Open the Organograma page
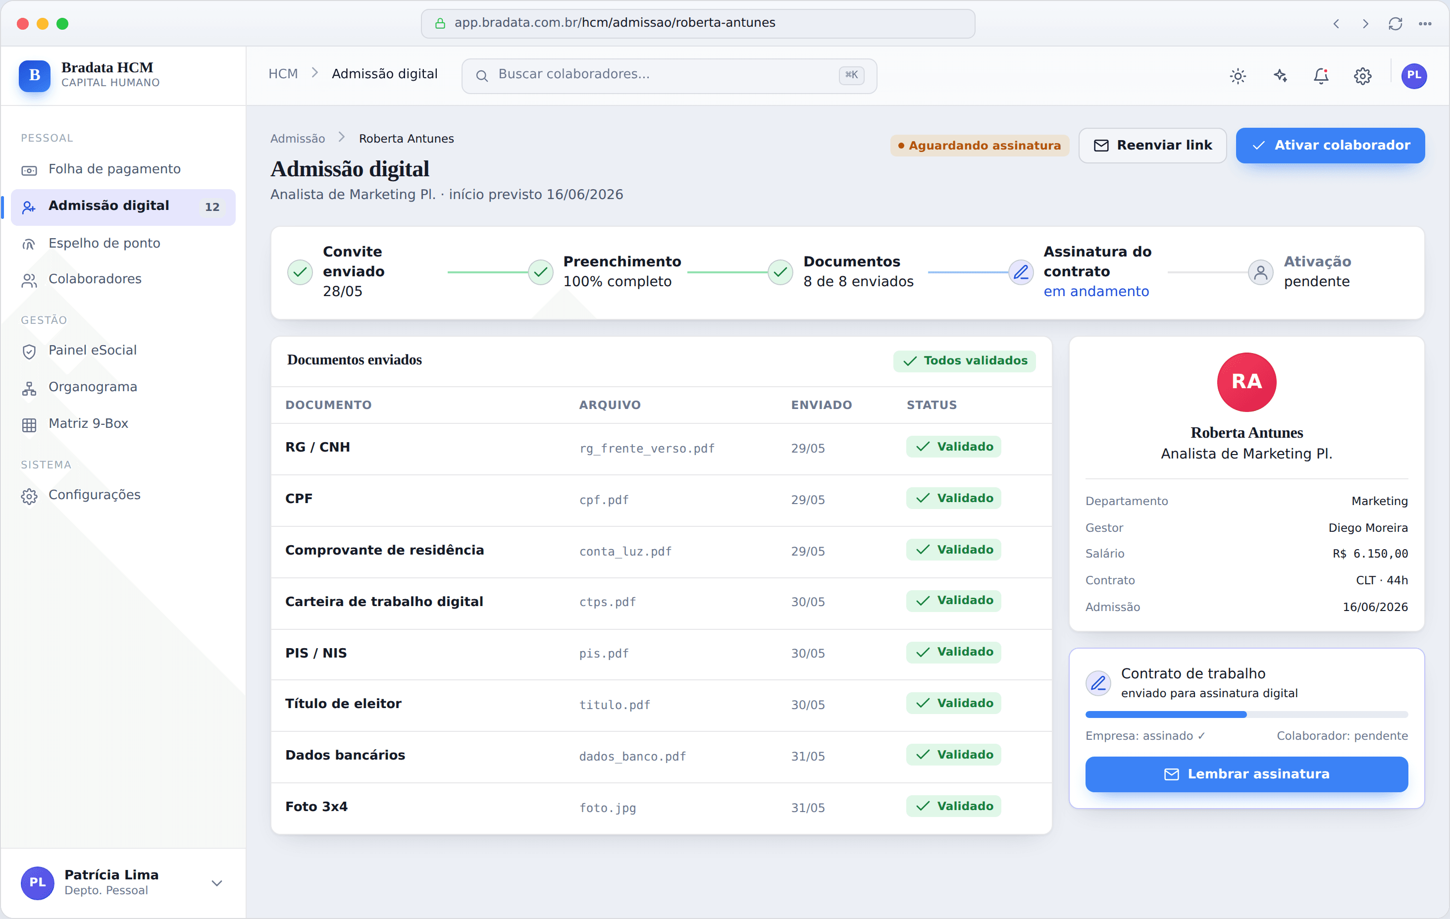Image resolution: width=1450 pixels, height=919 pixels. [x=123, y=387]
